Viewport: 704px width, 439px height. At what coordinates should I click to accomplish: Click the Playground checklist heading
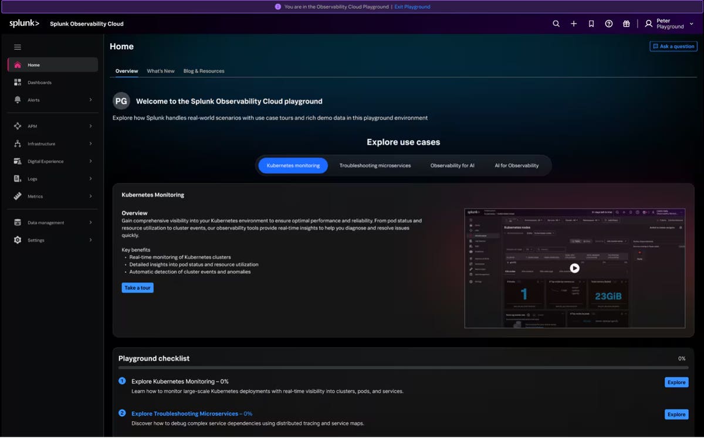pyautogui.click(x=154, y=358)
